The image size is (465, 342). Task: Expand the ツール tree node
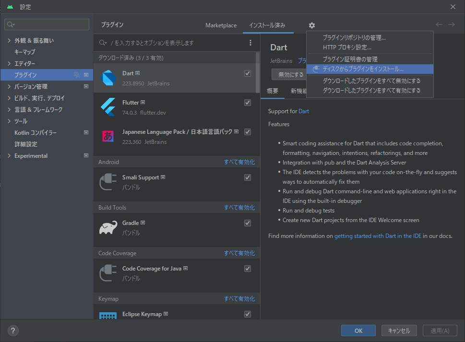(x=9, y=121)
